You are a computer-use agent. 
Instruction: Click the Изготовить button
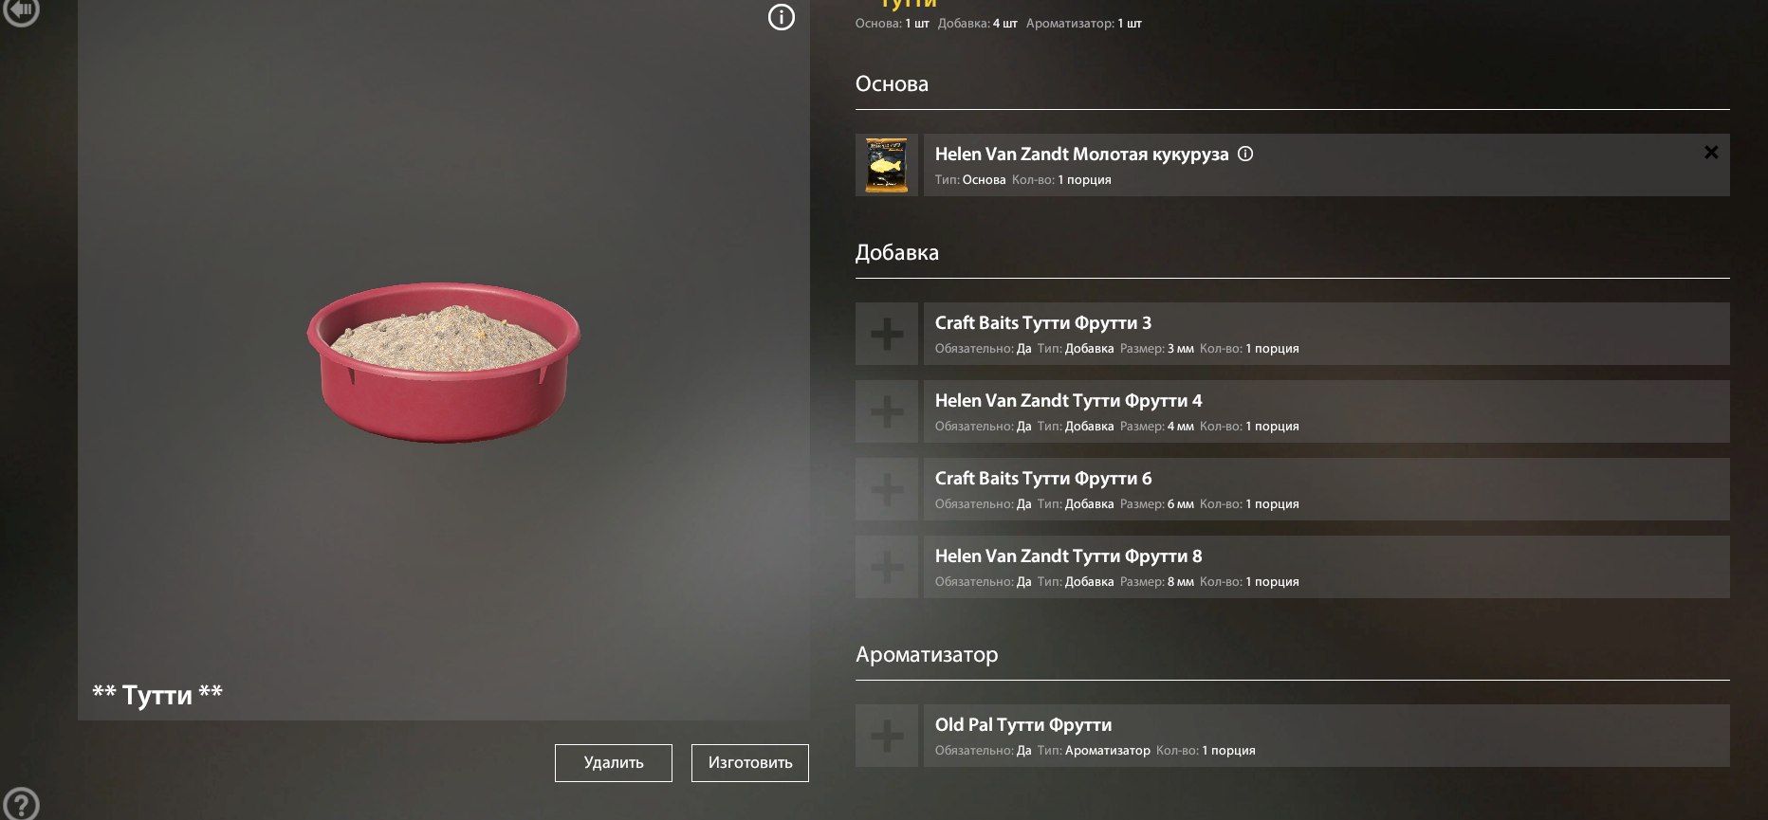(x=750, y=763)
